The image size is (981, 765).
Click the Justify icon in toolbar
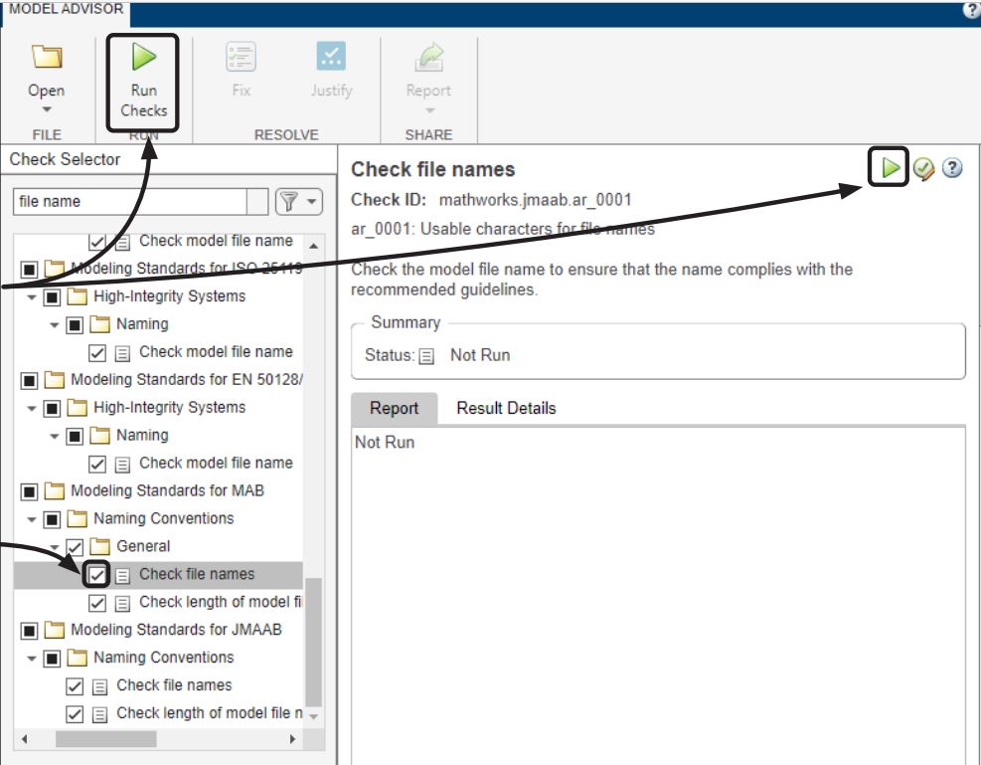coord(331,60)
